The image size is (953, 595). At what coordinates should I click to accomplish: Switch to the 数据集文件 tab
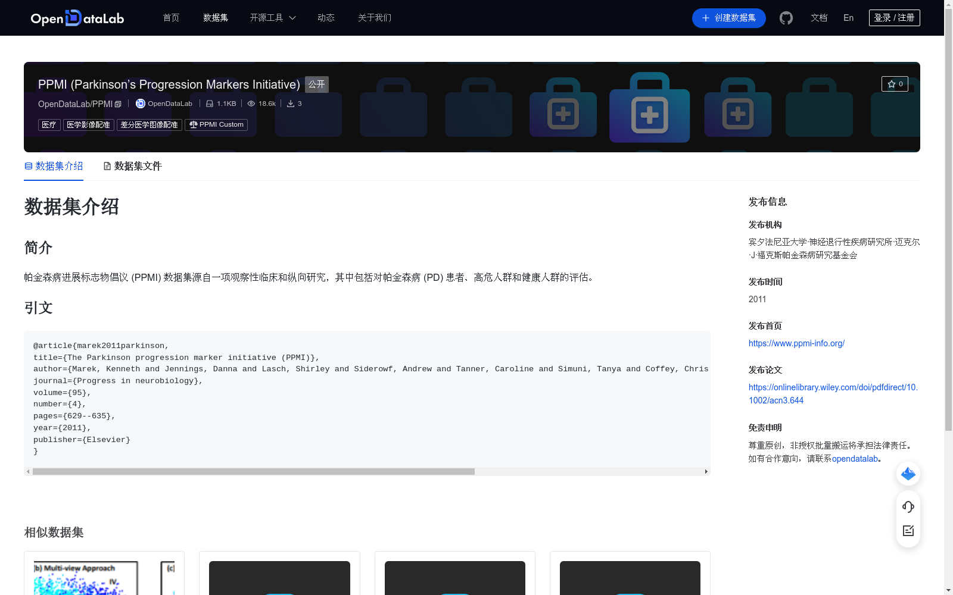(x=133, y=167)
